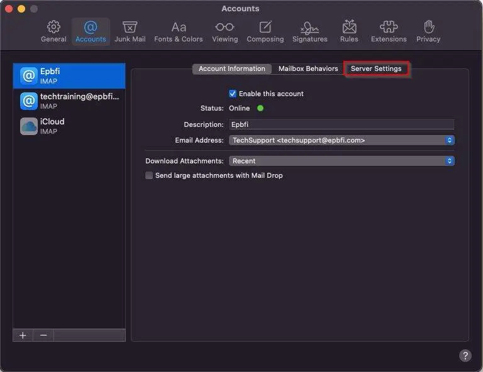
Task: Uncheck Enable this account checkbox
Action: pyautogui.click(x=233, y=94)
